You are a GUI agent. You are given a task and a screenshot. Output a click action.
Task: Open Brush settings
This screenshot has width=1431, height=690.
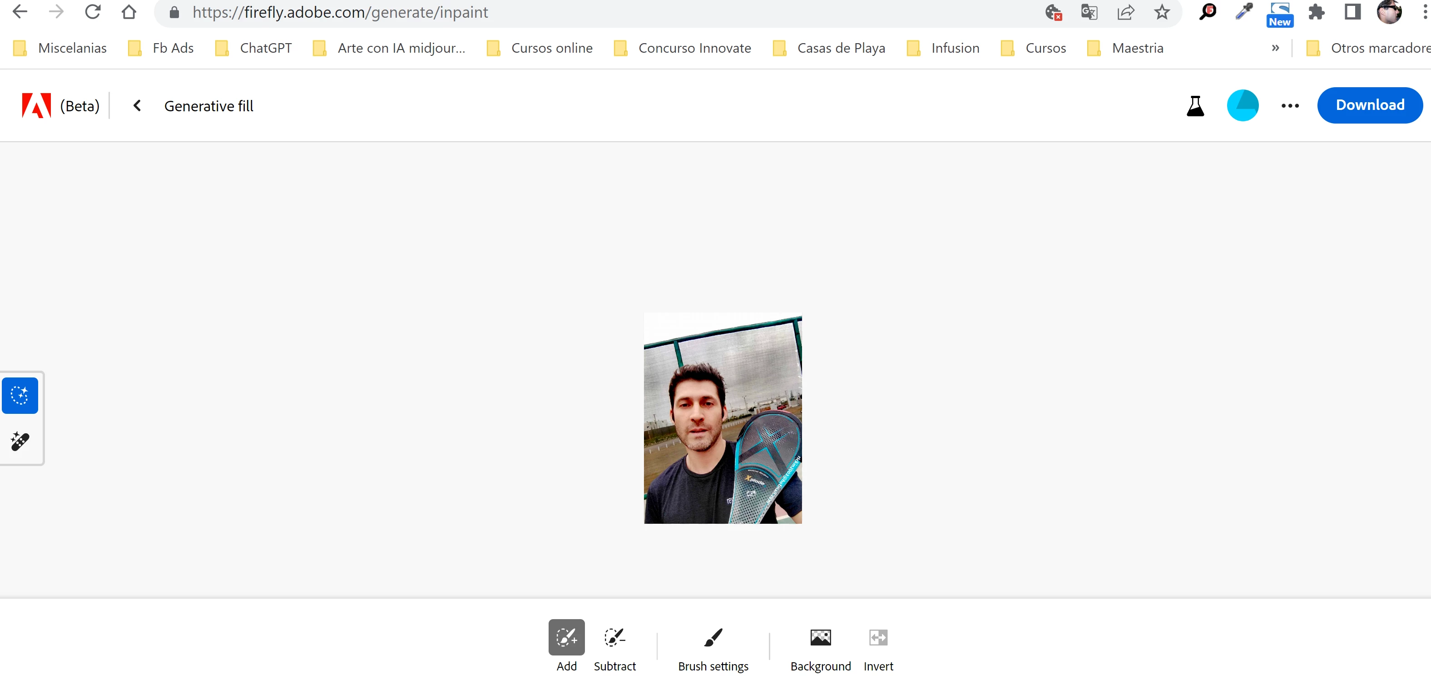tap(713, 637)
